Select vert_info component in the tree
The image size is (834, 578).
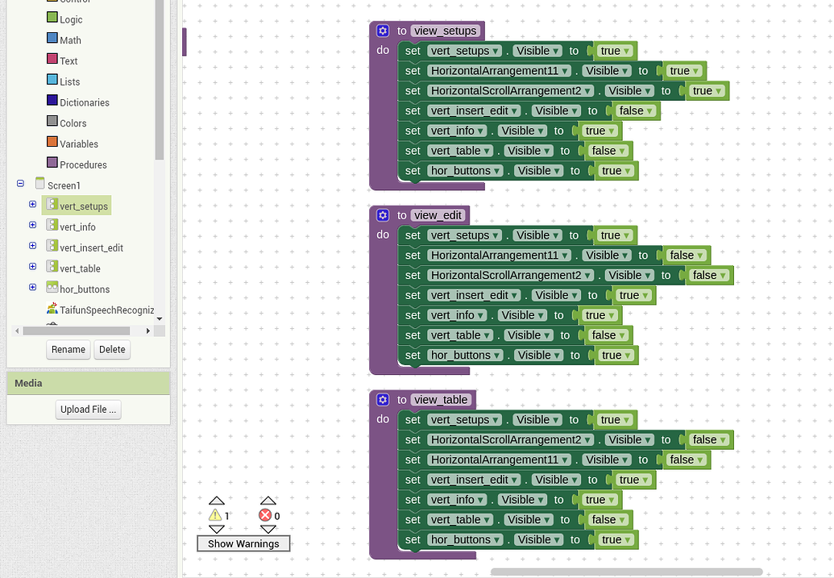point(77,227)
